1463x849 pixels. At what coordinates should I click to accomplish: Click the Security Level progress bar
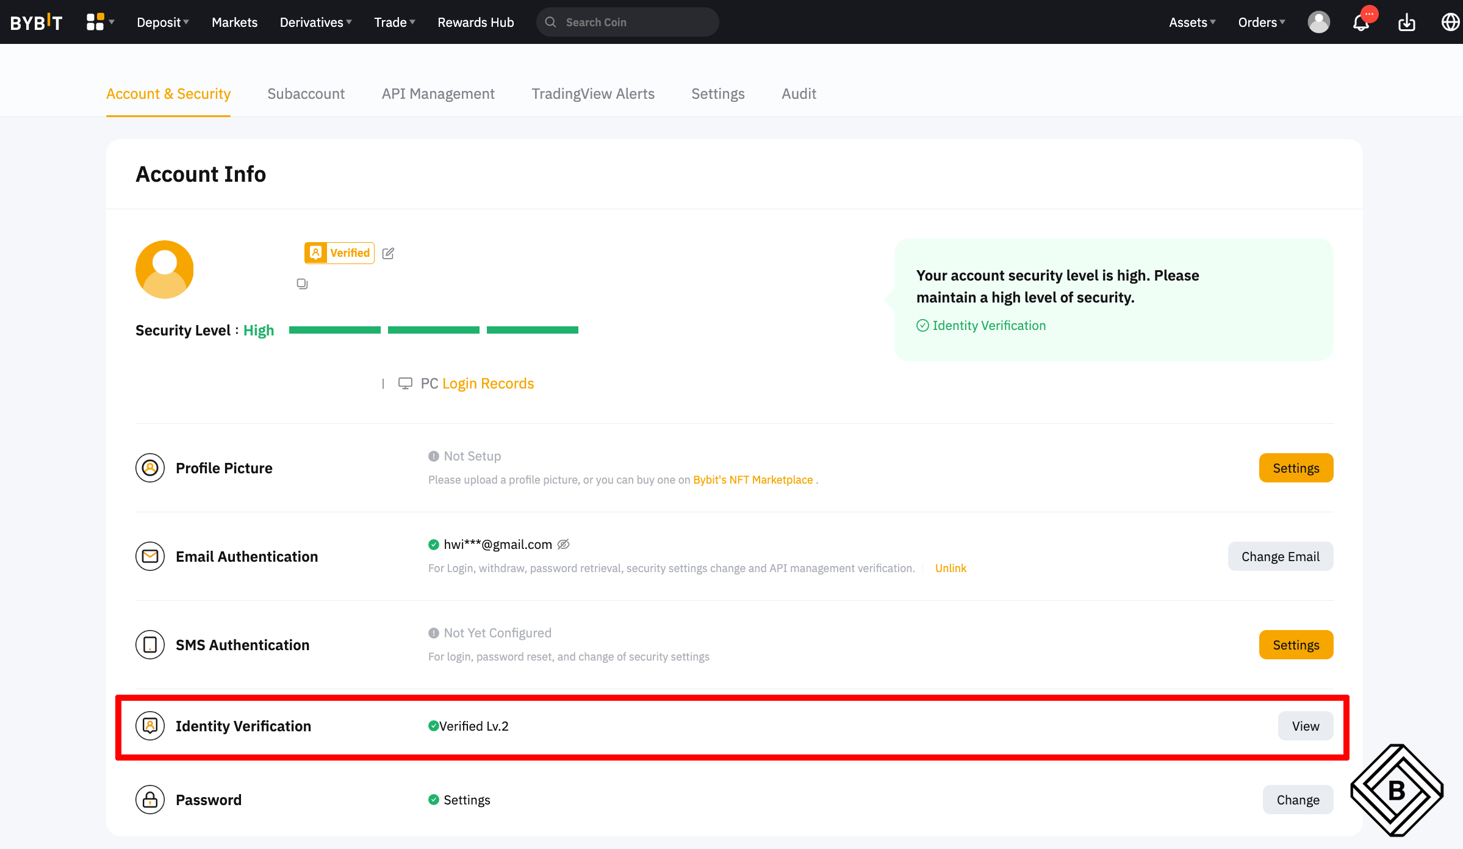pyautogui.click(x=433, y=330)
